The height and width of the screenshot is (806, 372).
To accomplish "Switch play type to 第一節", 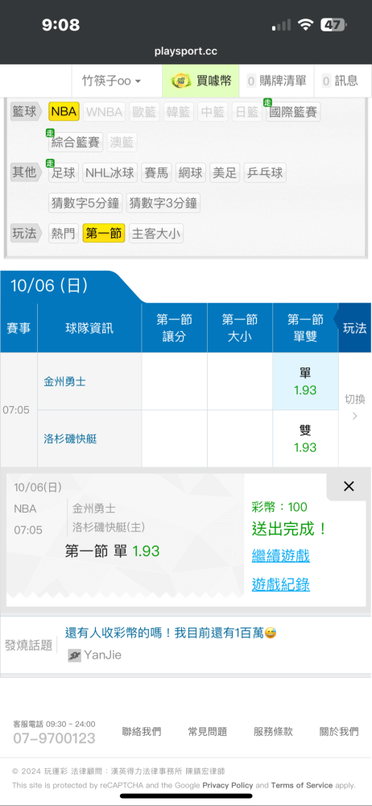I will (104, 234).
